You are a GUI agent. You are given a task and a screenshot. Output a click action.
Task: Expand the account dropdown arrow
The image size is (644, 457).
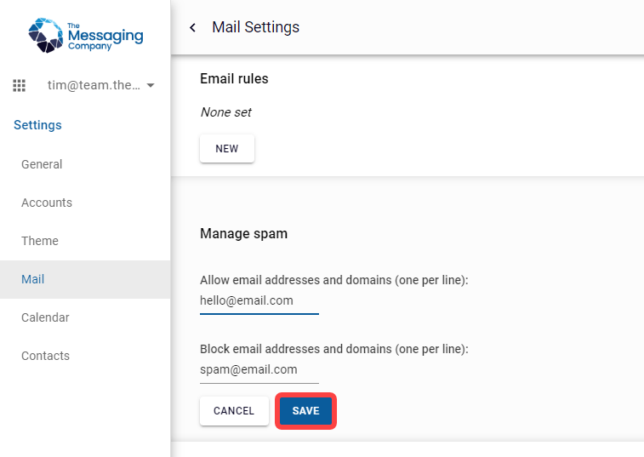click(x=151, y=85)
